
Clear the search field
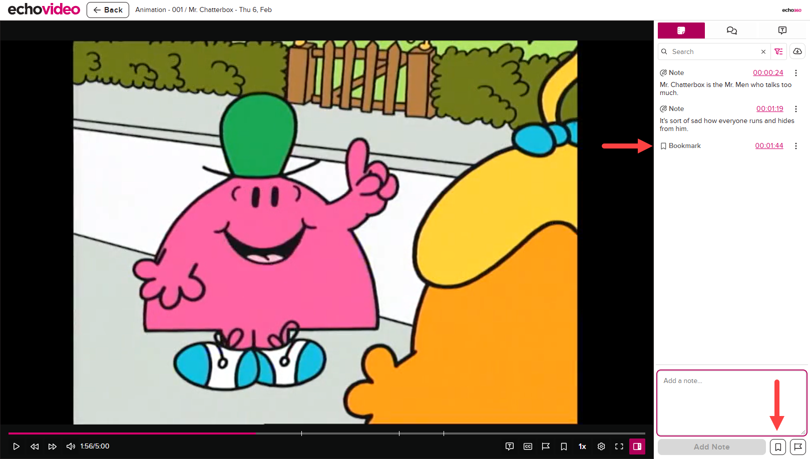tap(763, 51)
